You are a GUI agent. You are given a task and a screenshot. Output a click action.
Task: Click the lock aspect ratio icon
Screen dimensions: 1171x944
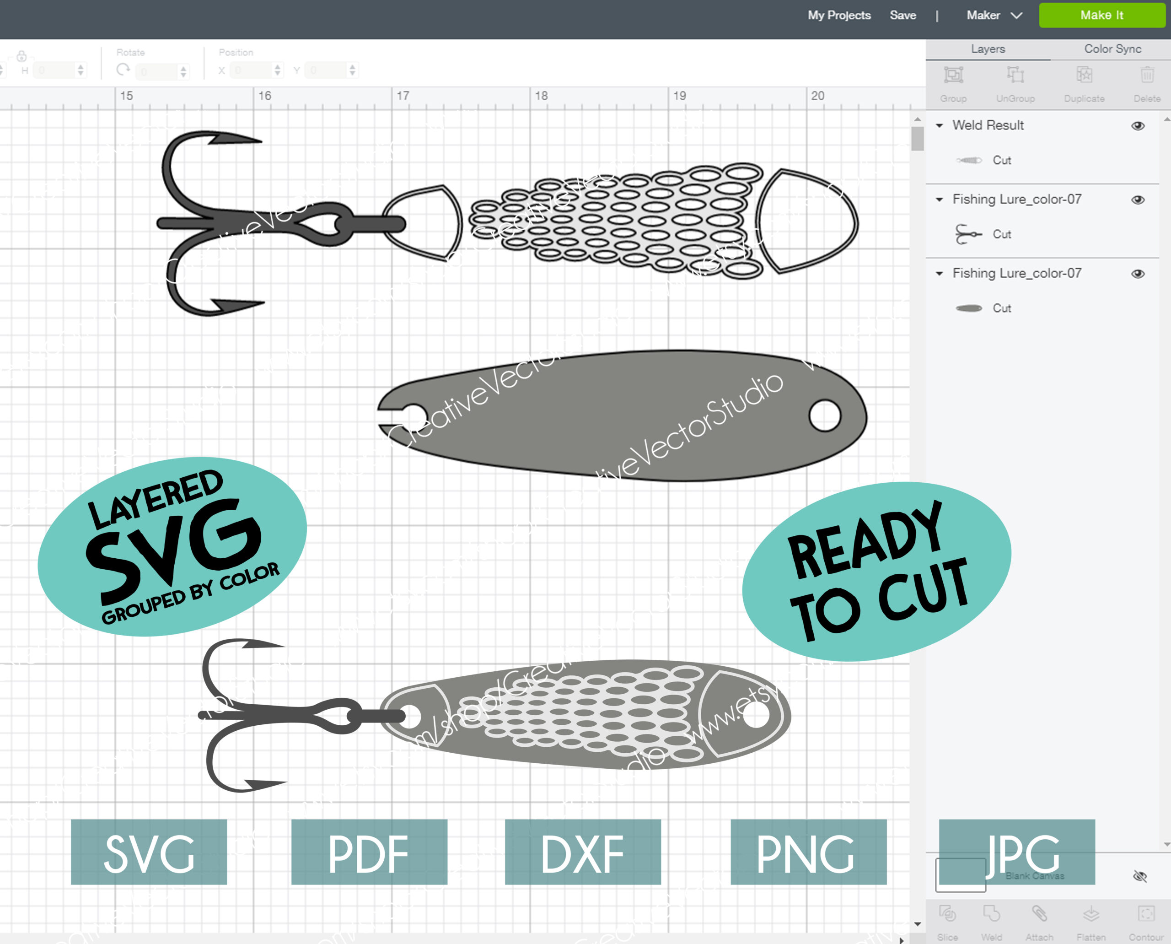22,55
